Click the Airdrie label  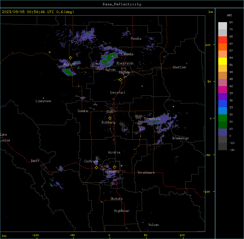(x=114, y=152)
